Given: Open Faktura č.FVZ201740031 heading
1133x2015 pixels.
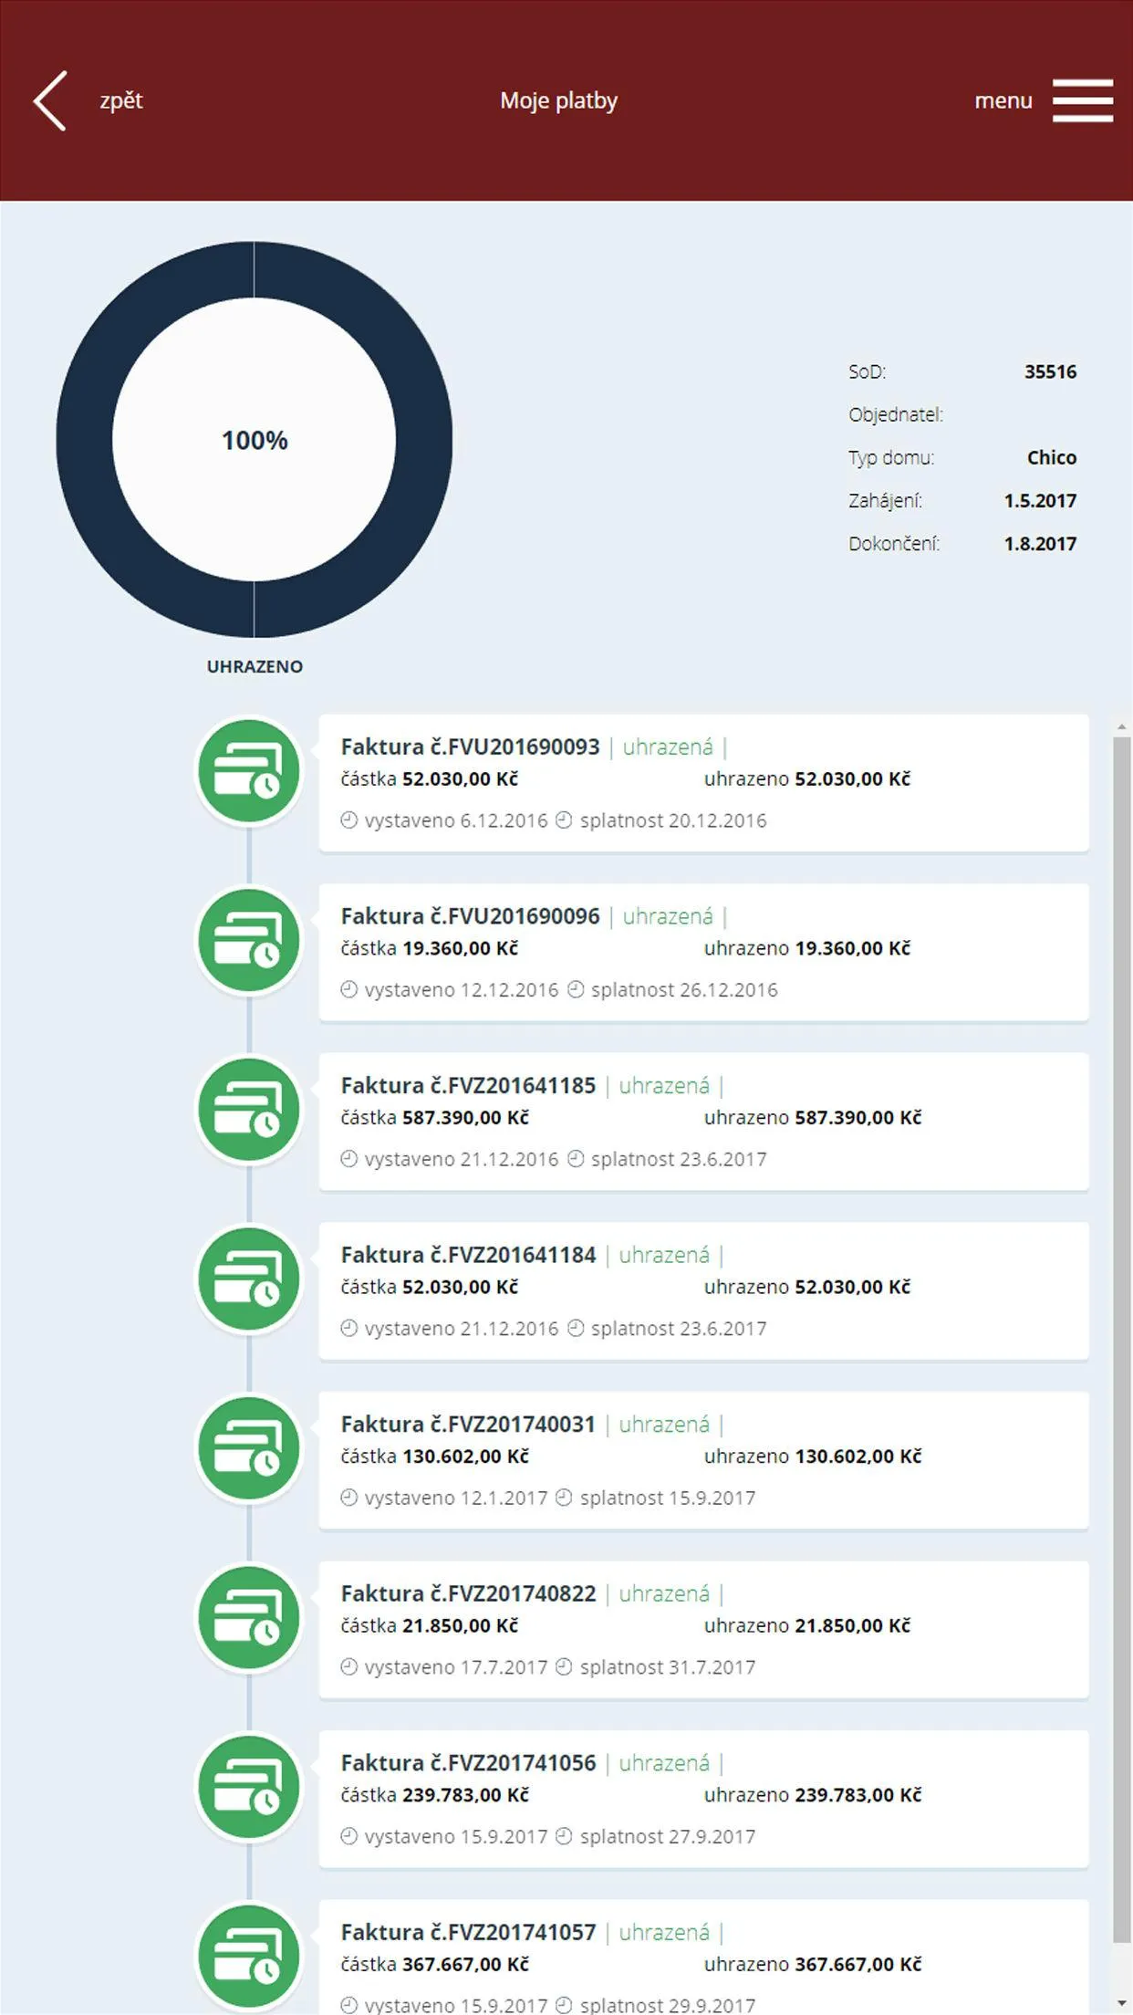Looking at the screenshot, I should point(468,1424).
